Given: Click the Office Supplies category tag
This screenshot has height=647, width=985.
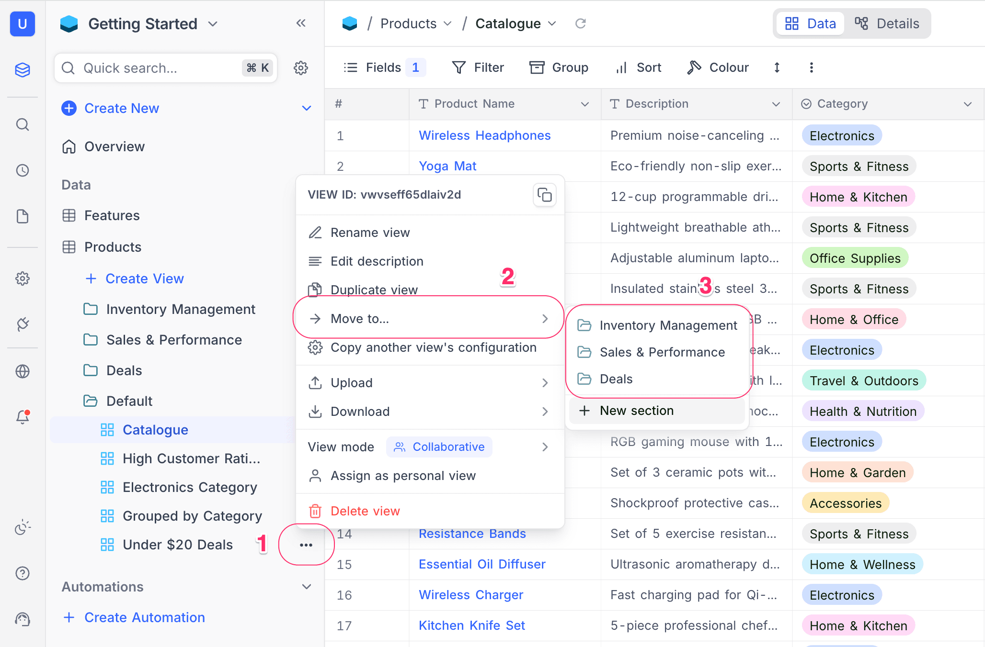Looking at the screenshot, I should click(855, 258).
